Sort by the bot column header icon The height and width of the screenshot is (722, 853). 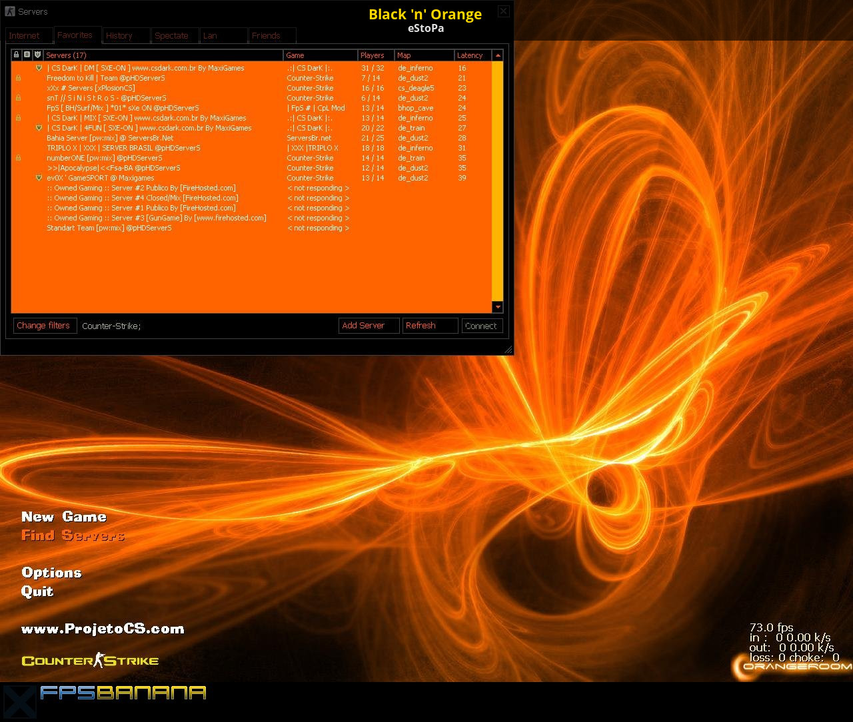click(27, 55)
